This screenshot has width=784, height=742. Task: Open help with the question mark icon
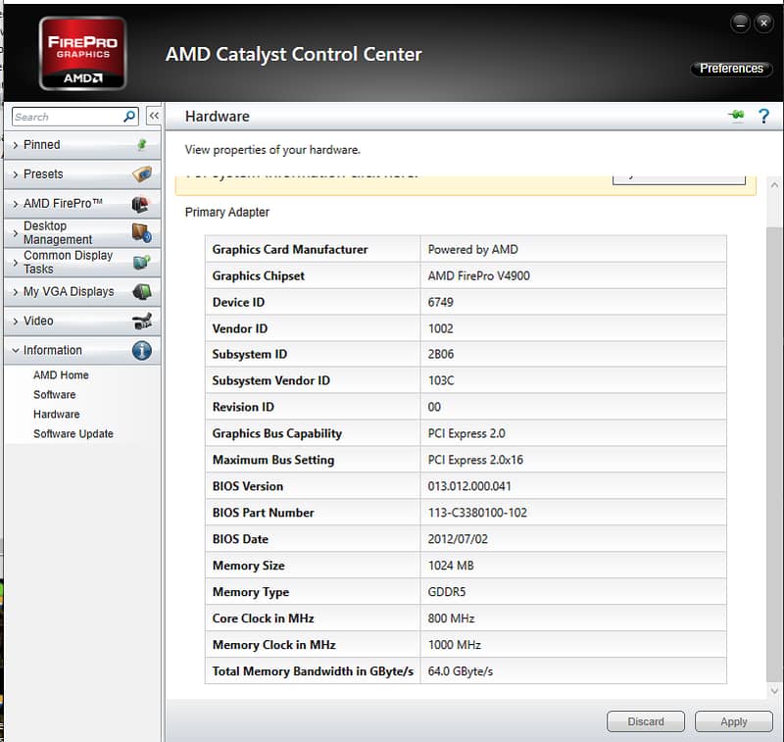[763, 116]
